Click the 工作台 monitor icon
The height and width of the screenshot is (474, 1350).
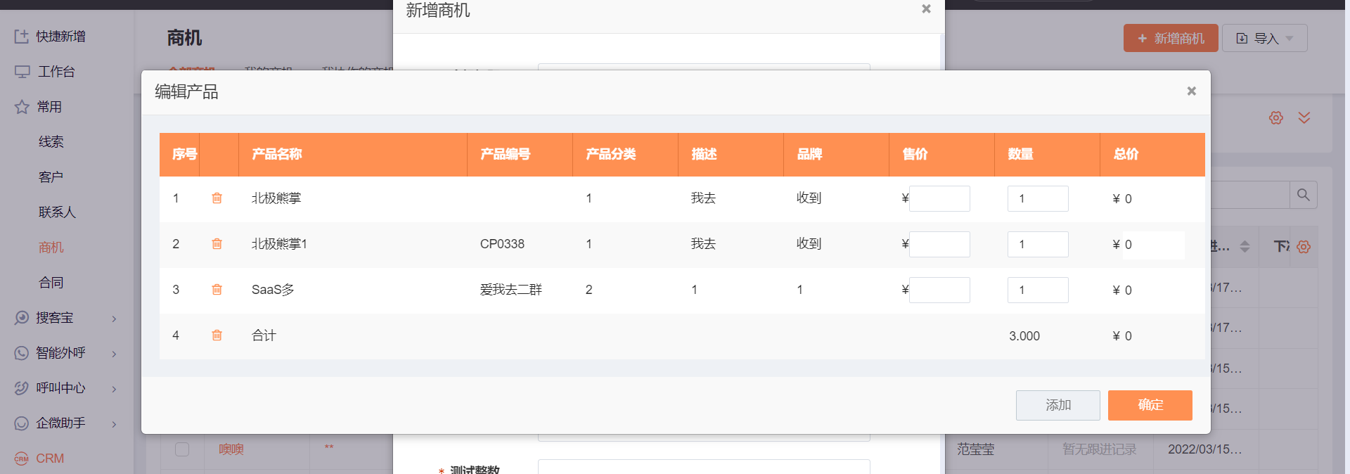click(x=22, y=71)
